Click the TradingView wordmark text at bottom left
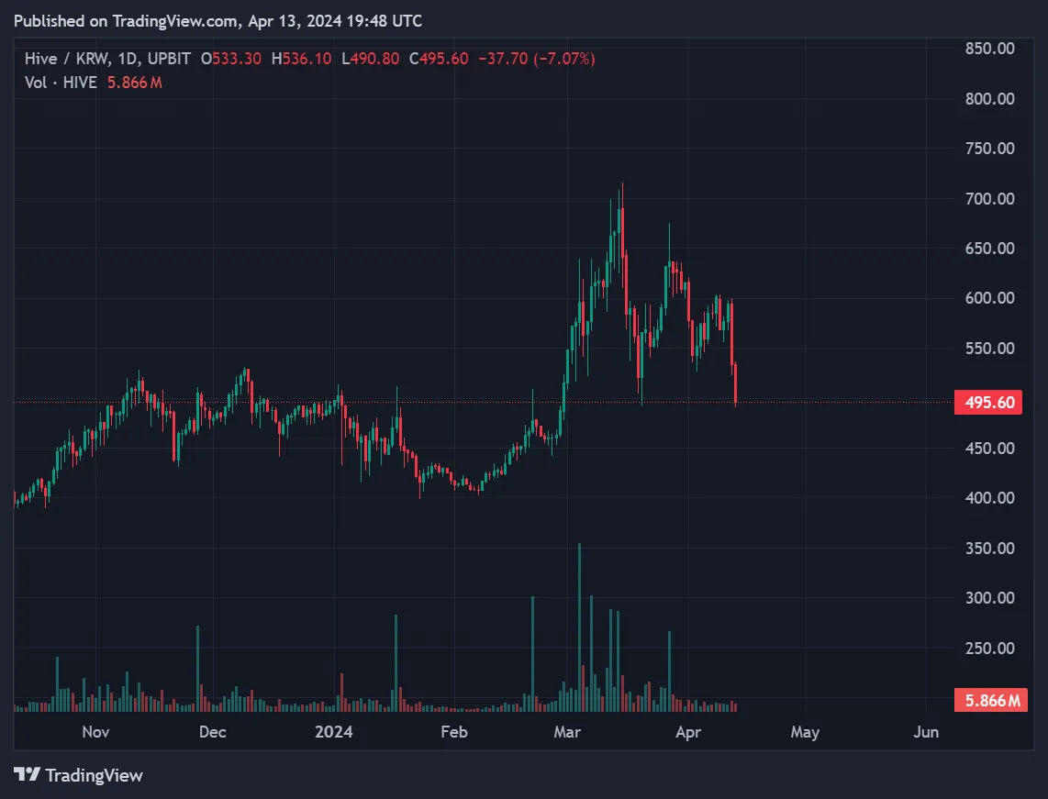 coord(95,775)
